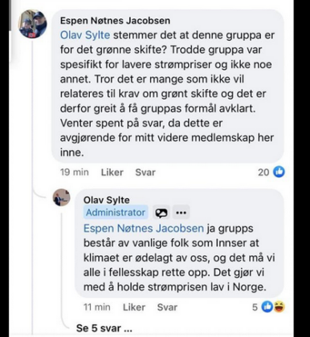310x337 pixels.
Task: Click the like reaction icon beside 5
Action: [267, 307]
